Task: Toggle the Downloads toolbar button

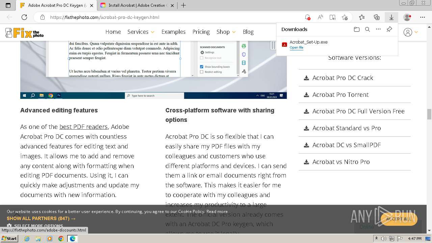Action: click(391, 17)
